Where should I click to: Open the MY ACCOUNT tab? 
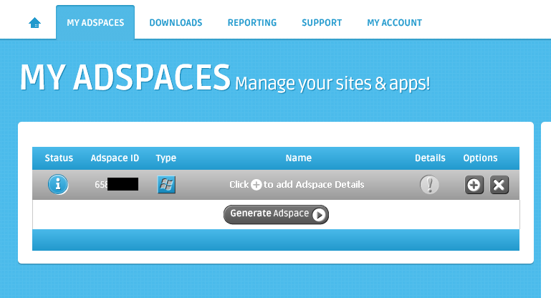click(x=394, y=23)
